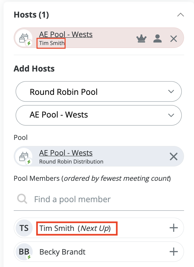The image size is (194, 267).
Task: Click the BB avatar for Becky Brandt
Action: (x=24, y=252)
